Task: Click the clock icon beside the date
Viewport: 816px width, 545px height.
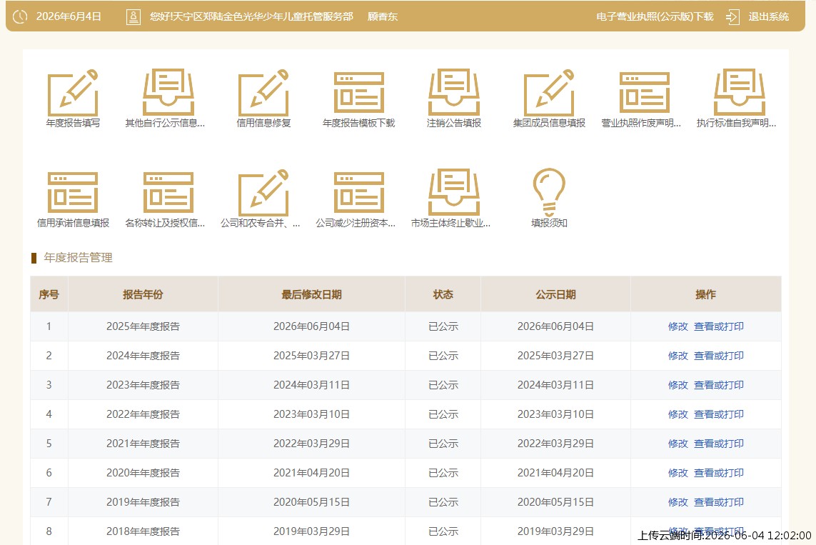Action: point(20,16)
